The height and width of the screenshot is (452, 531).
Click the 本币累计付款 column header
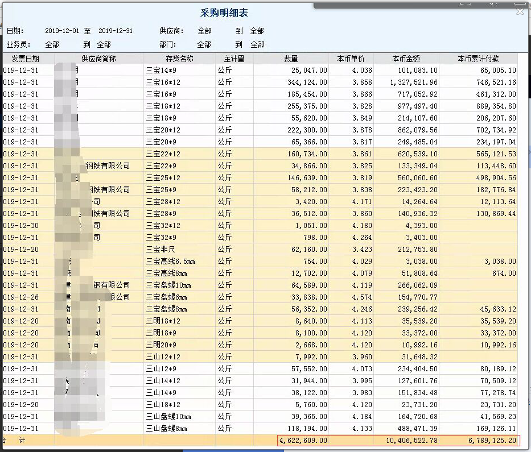click(x=478, y=59)
